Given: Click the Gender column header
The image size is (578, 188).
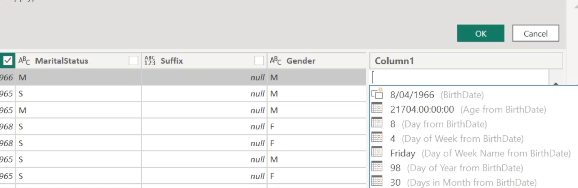Looking at the screenshot, I should 300,61.
